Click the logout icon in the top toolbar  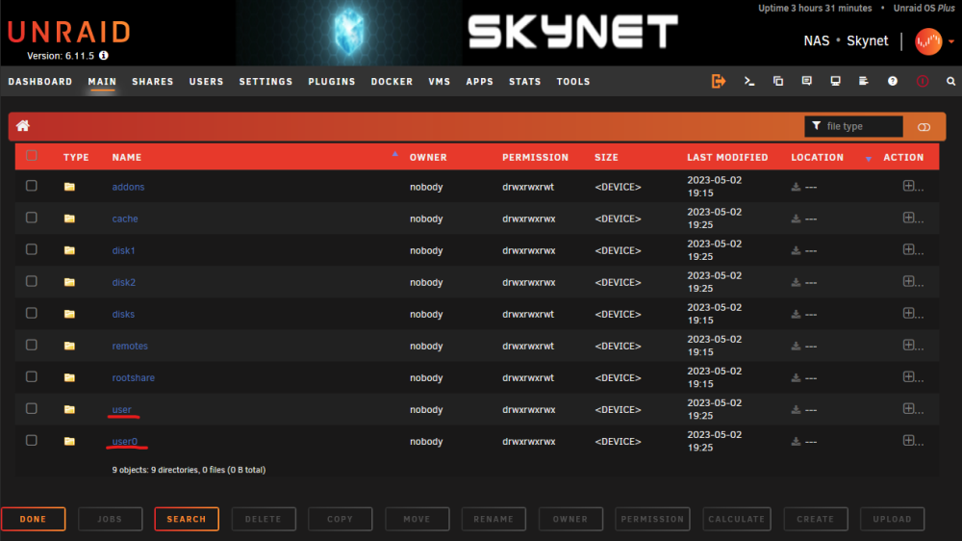[x=719, y=81]
